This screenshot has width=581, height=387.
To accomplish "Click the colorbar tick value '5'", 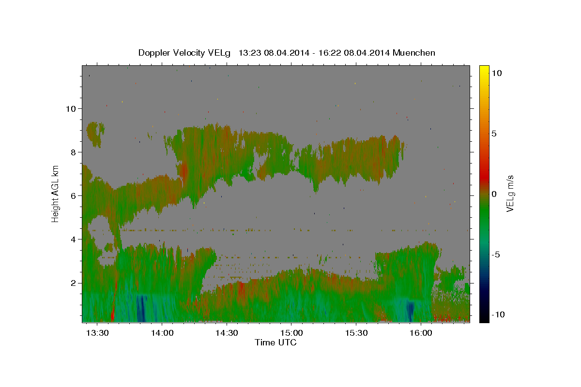I will click(x=494, y=134).
